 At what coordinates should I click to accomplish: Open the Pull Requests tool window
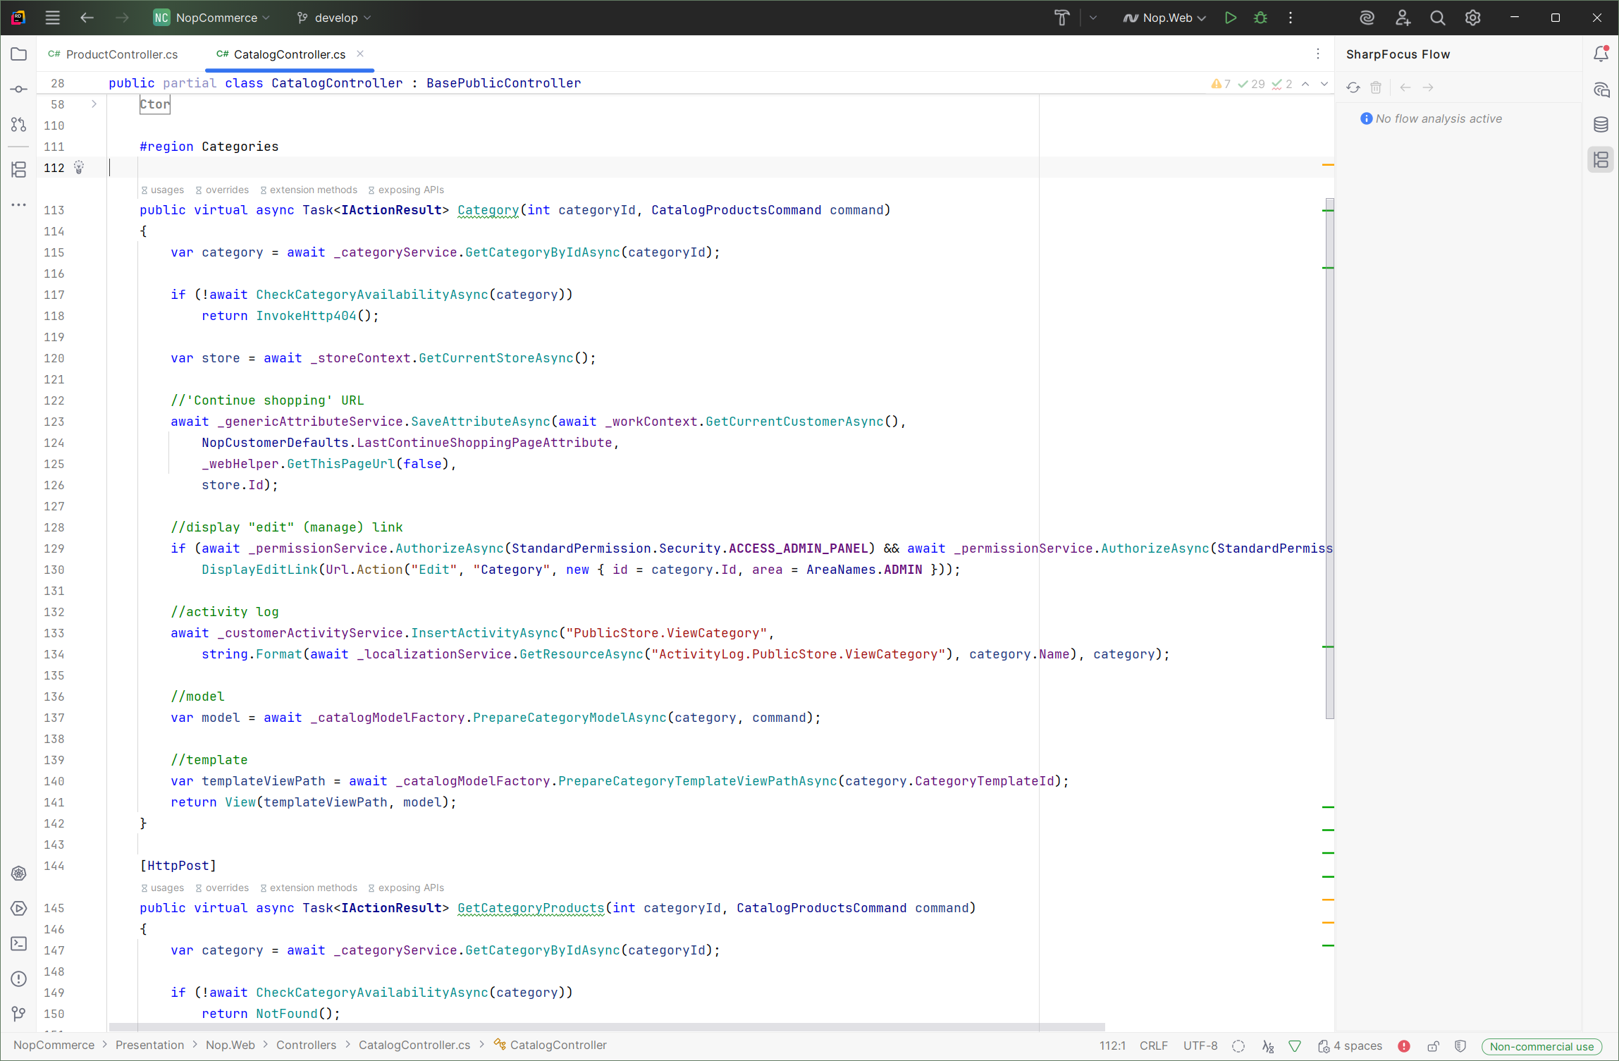[x=19, y=125]
